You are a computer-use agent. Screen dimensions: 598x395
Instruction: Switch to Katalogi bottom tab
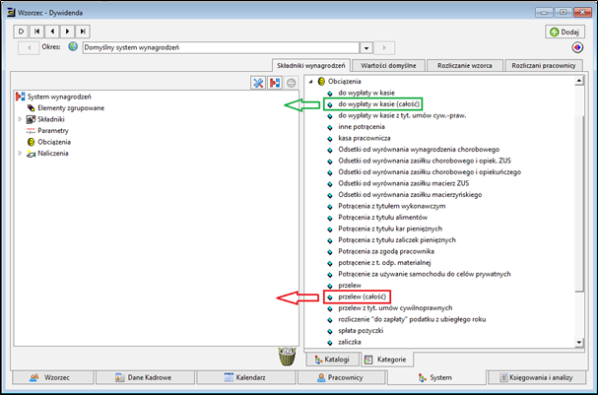pyautogui.click(x=332, y=360)
